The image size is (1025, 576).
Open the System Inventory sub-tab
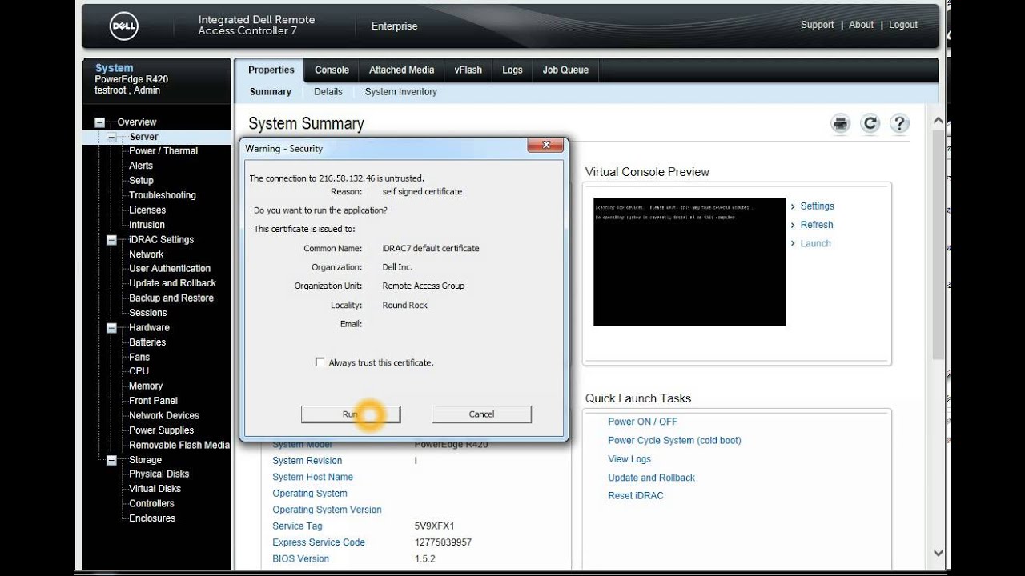pyautogui.click(x=400, y=92)
